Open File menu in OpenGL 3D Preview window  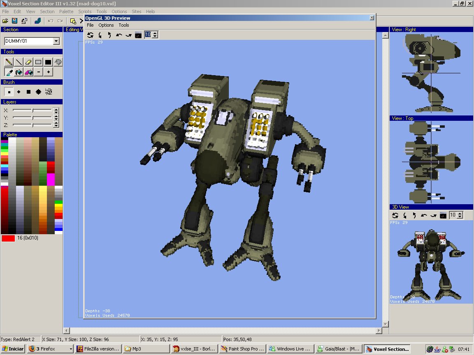pyautogui.click(x=90, y=25)
